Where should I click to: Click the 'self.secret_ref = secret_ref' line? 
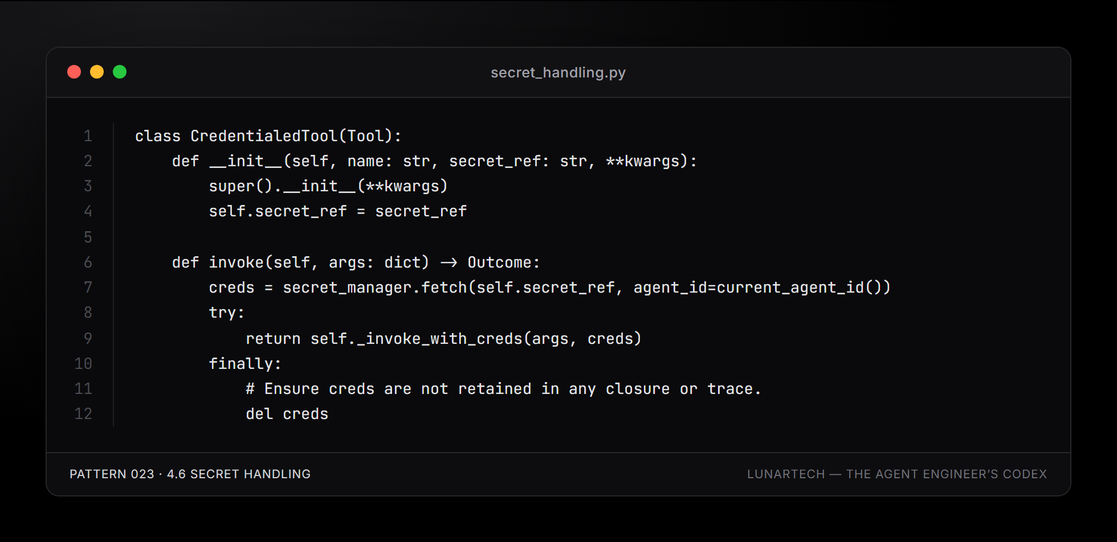coord(337,211)
